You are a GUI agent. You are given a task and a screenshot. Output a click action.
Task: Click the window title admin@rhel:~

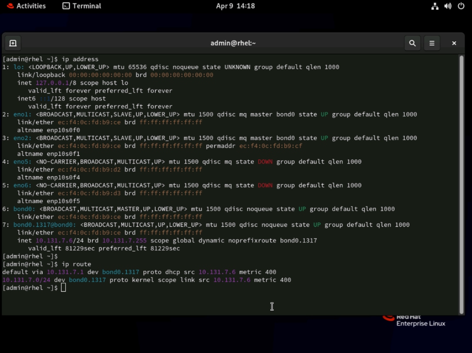(x=233, y=43)
